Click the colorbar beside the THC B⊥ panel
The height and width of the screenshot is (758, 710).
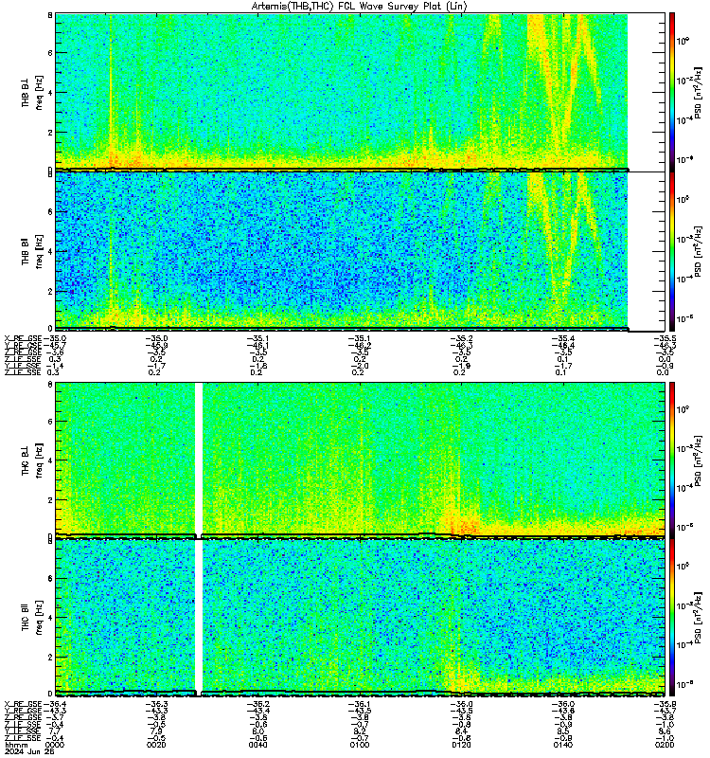(672, 460)
